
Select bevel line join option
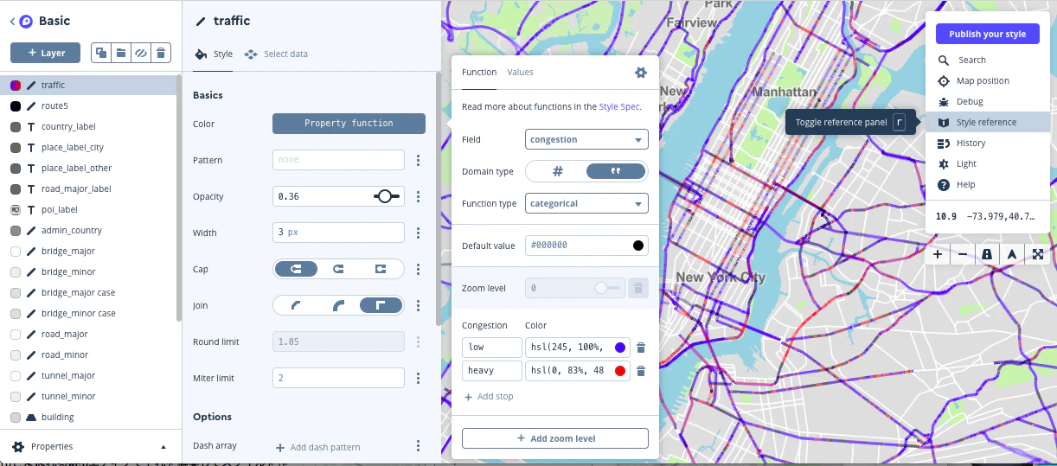[x=296, y=305]
